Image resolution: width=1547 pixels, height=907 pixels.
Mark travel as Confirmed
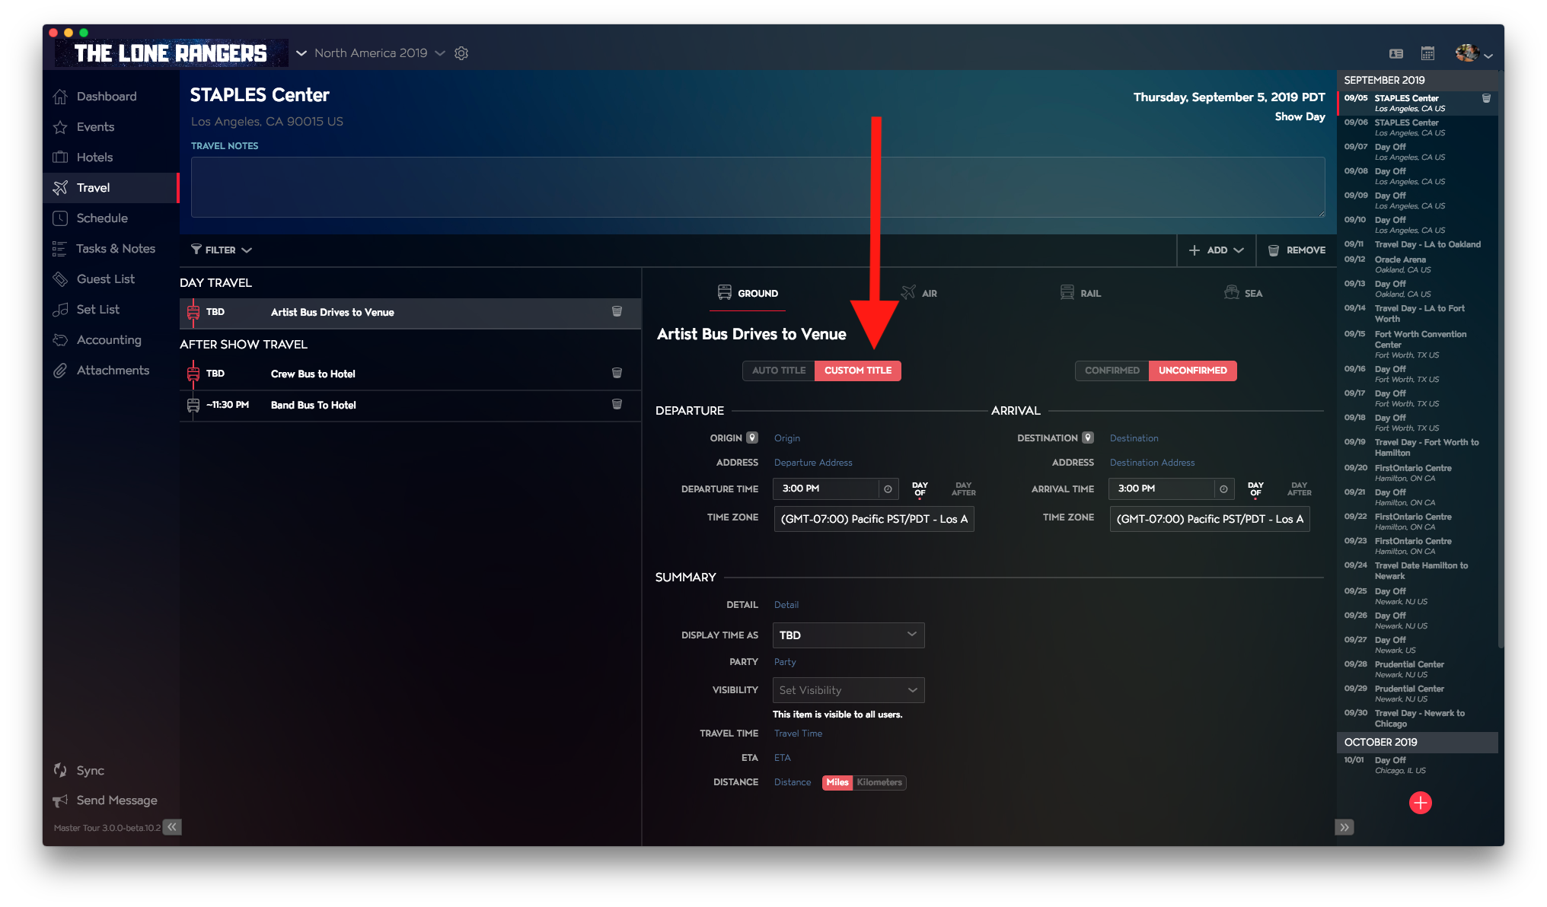[1112, 371]
